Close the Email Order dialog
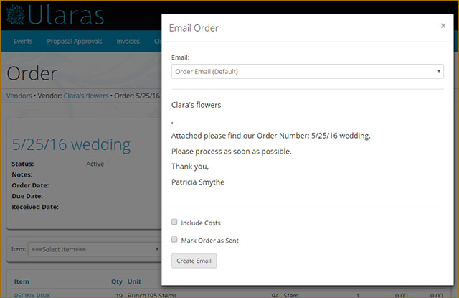Screen dimensions: 459x298 click(x=443, y=26)
